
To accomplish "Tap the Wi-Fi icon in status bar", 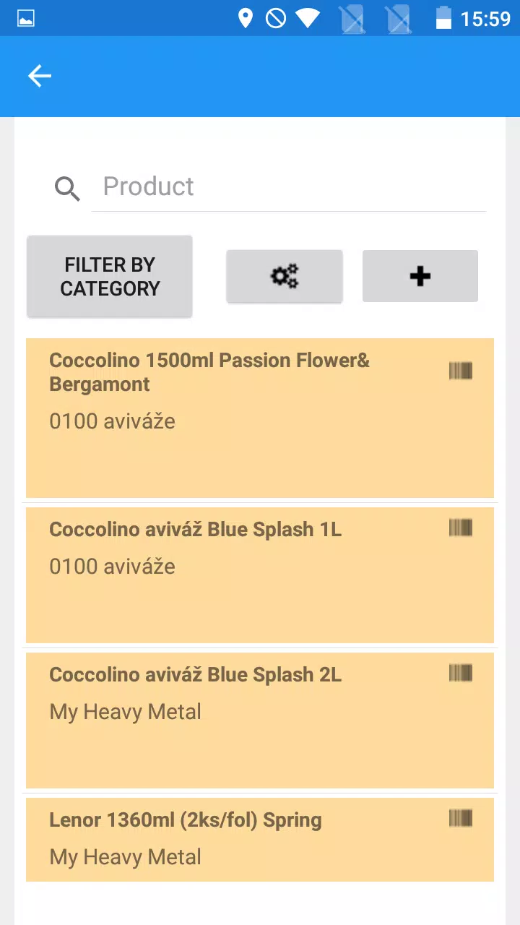I will [x=307, y=18].
